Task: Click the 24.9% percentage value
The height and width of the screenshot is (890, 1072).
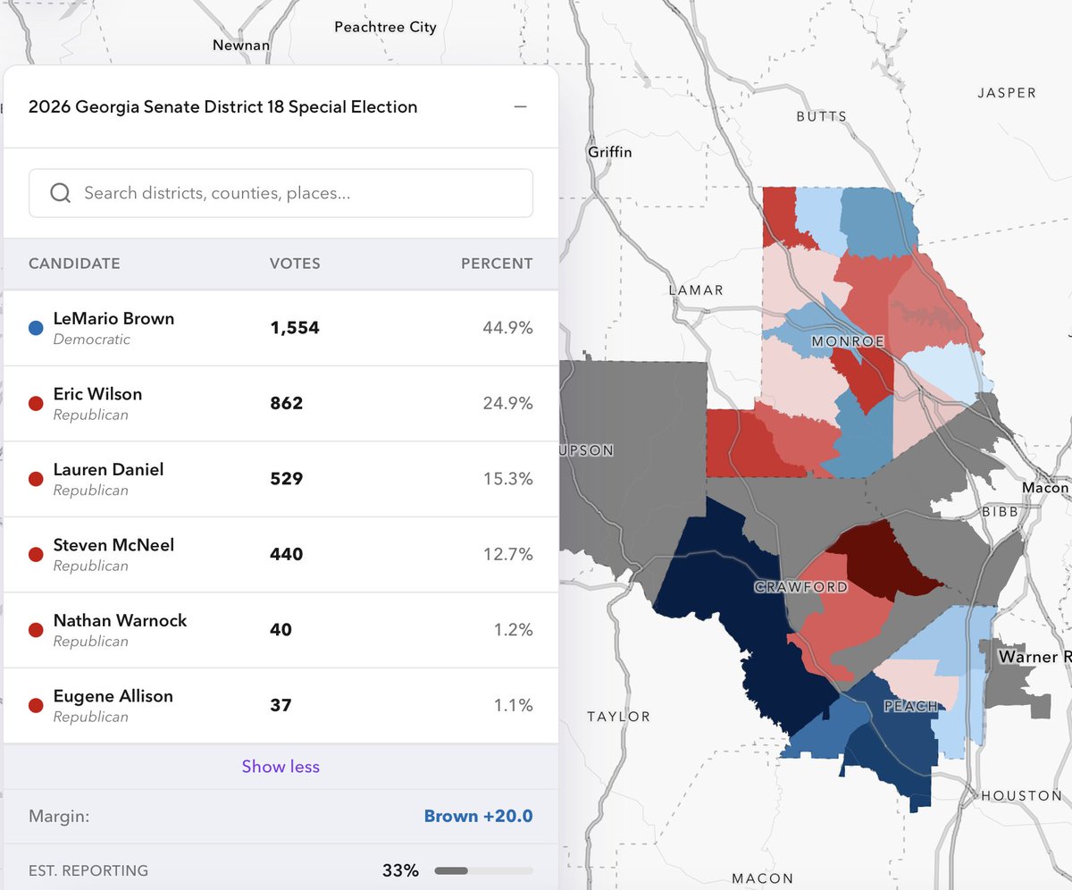Action: point(509,403)
